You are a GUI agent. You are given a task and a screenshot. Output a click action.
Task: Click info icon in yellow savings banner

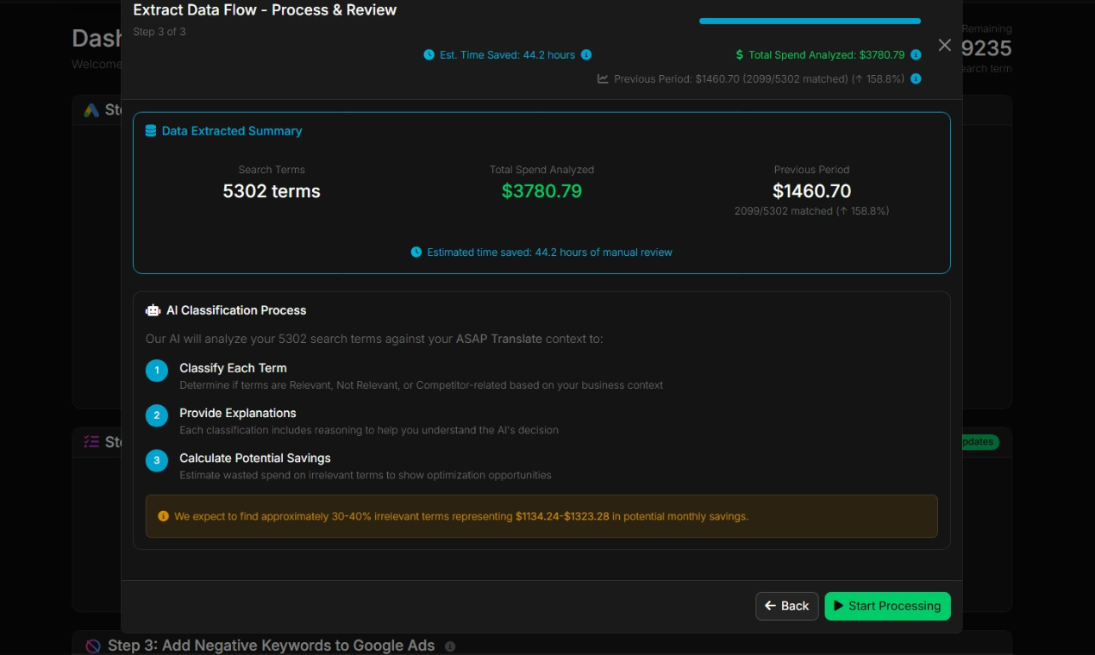[x=163, y=516]
